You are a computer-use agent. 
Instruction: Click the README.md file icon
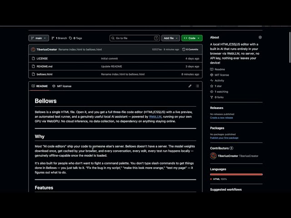[33, 66]
